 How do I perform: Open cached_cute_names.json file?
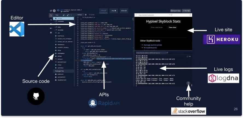63,39
